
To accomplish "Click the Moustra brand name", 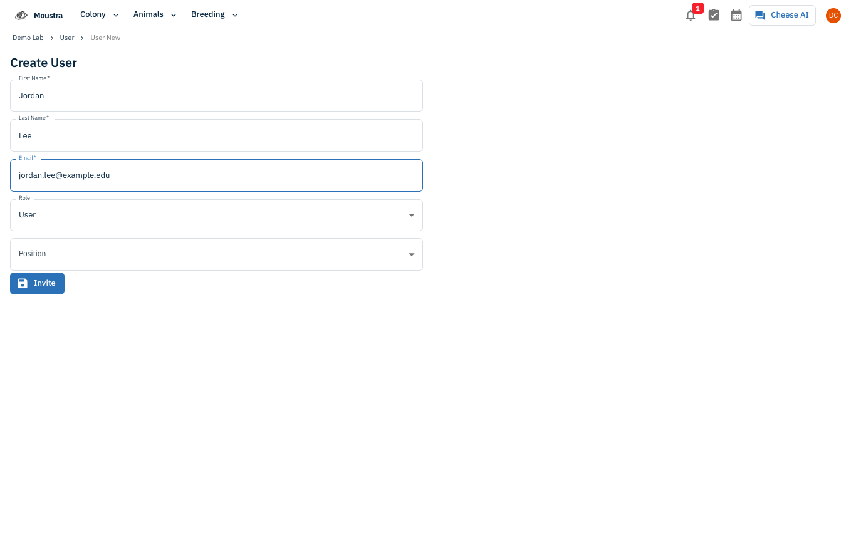I will tap(48, 15).
